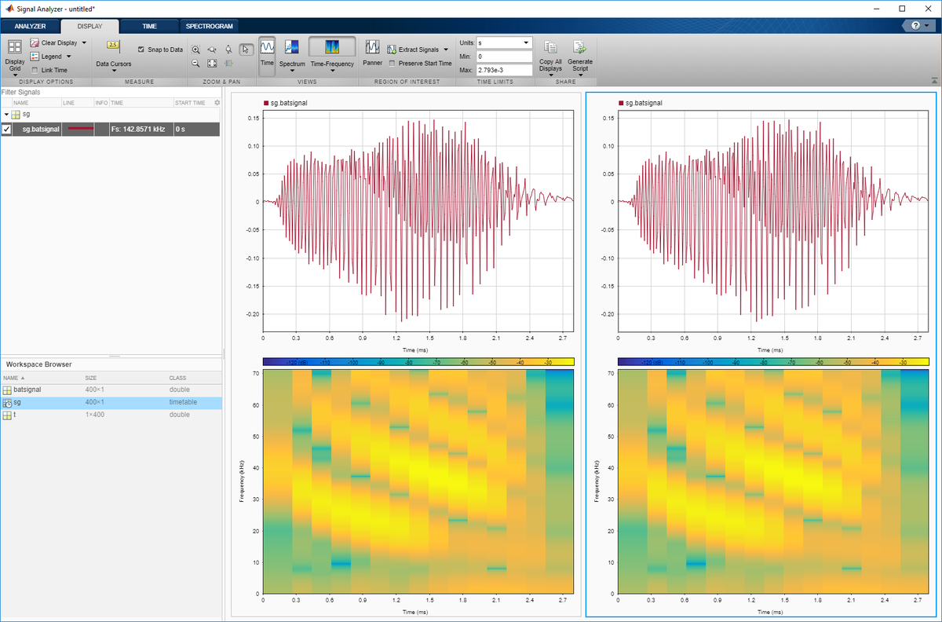This screenshot has width=942, height=622.
Task: Uncheck the Snap to Data checkbox
Action: tap(141, 49)
